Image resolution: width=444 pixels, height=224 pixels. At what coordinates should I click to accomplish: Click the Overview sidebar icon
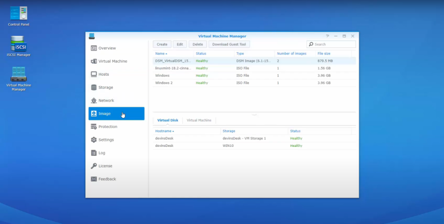[94, 48]
